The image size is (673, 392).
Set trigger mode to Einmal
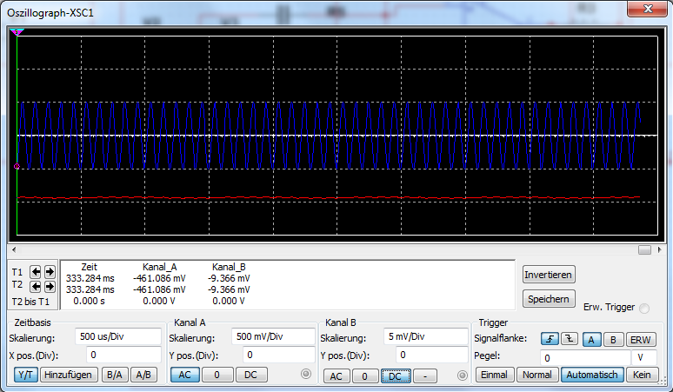click(x=494, y=375)
